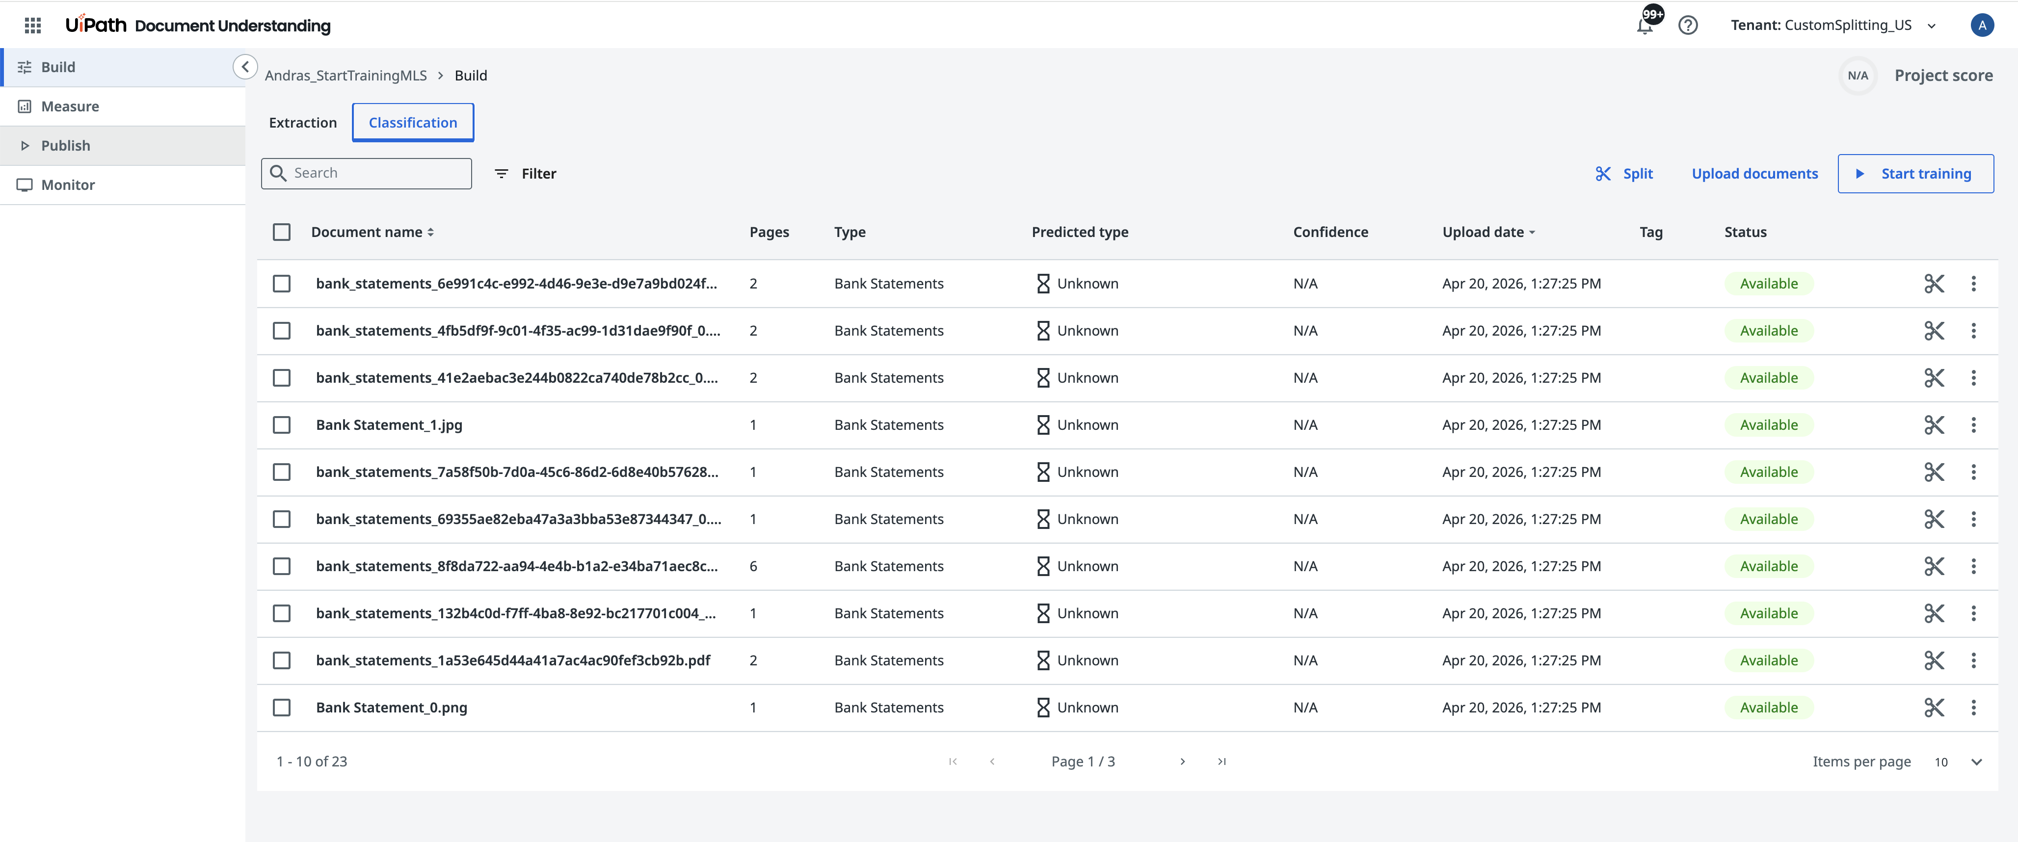Click split scissors for bank_statements_7a58f50b row

tap(1934, 472)
